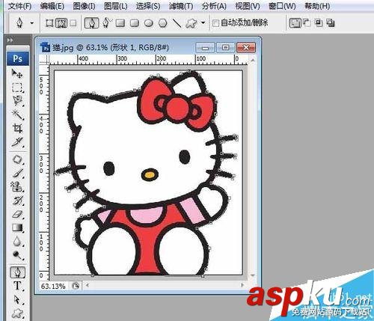The width and height of the screenshot is (374, 321).
Task: Open the 视图(V) menu
Action: (248, 6)
